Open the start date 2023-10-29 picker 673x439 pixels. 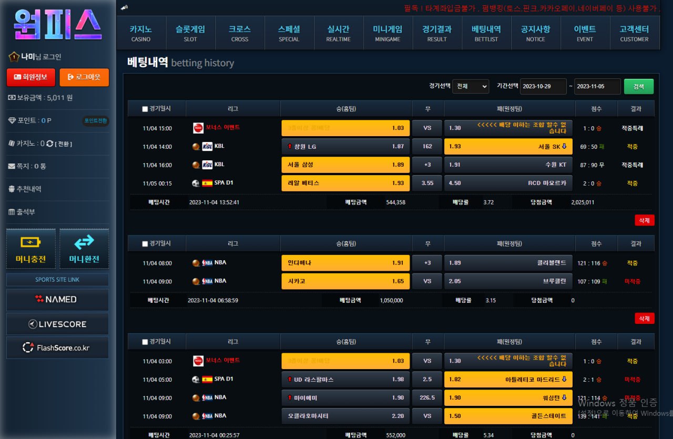[x=543, y=86]
